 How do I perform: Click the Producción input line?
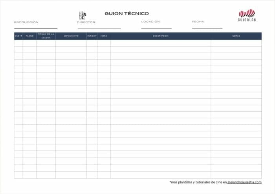point(36,28)
